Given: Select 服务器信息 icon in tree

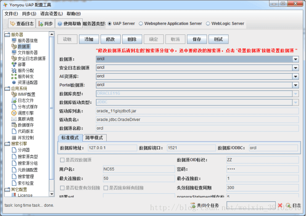Looking at the screenshot, I should pos(14,40).
